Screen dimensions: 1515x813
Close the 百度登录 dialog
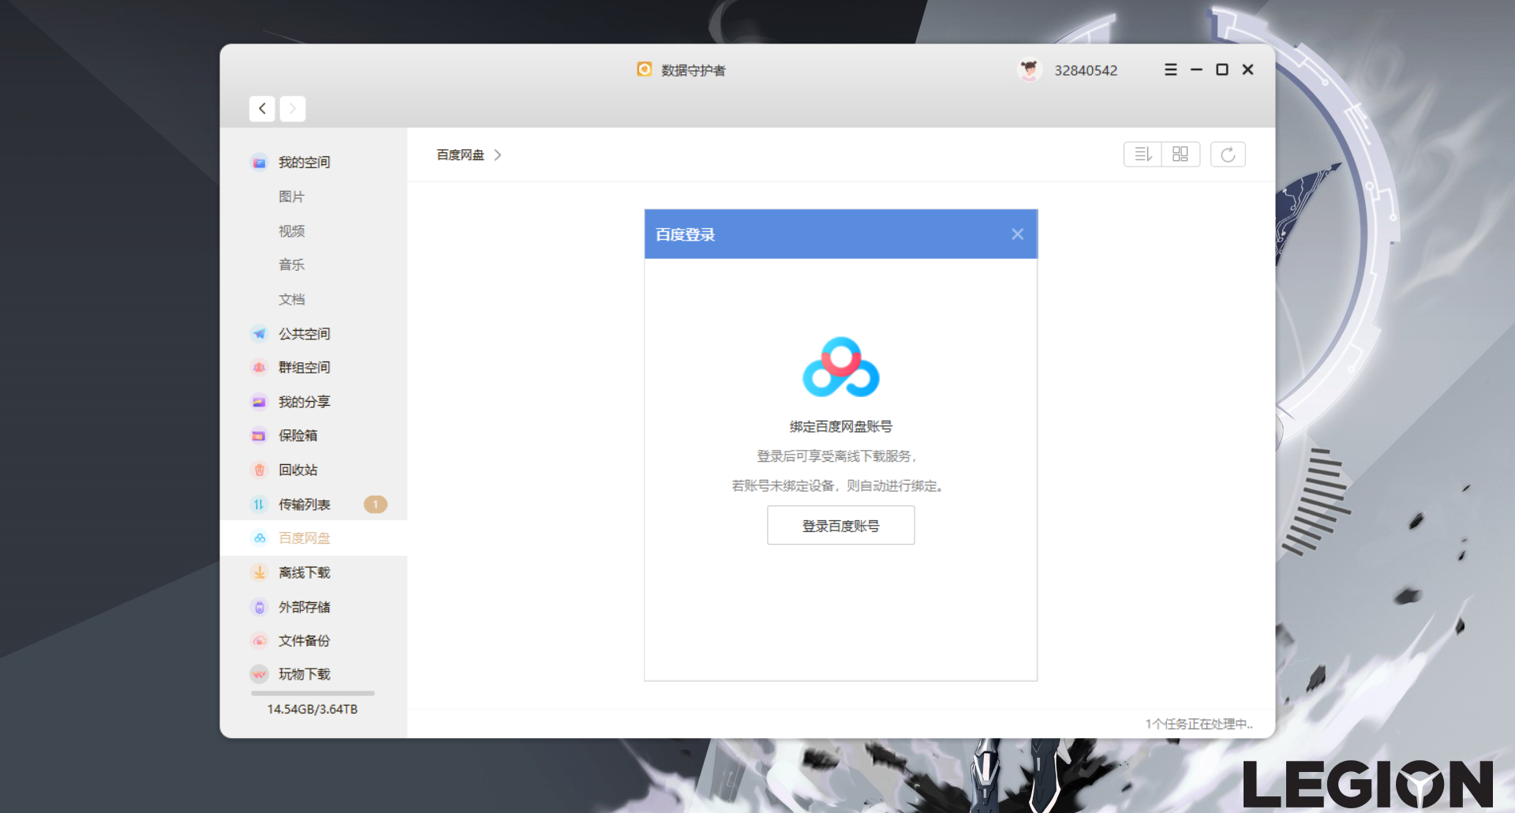1017,234
